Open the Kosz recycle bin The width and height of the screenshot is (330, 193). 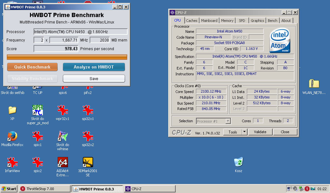pos(238,162)
